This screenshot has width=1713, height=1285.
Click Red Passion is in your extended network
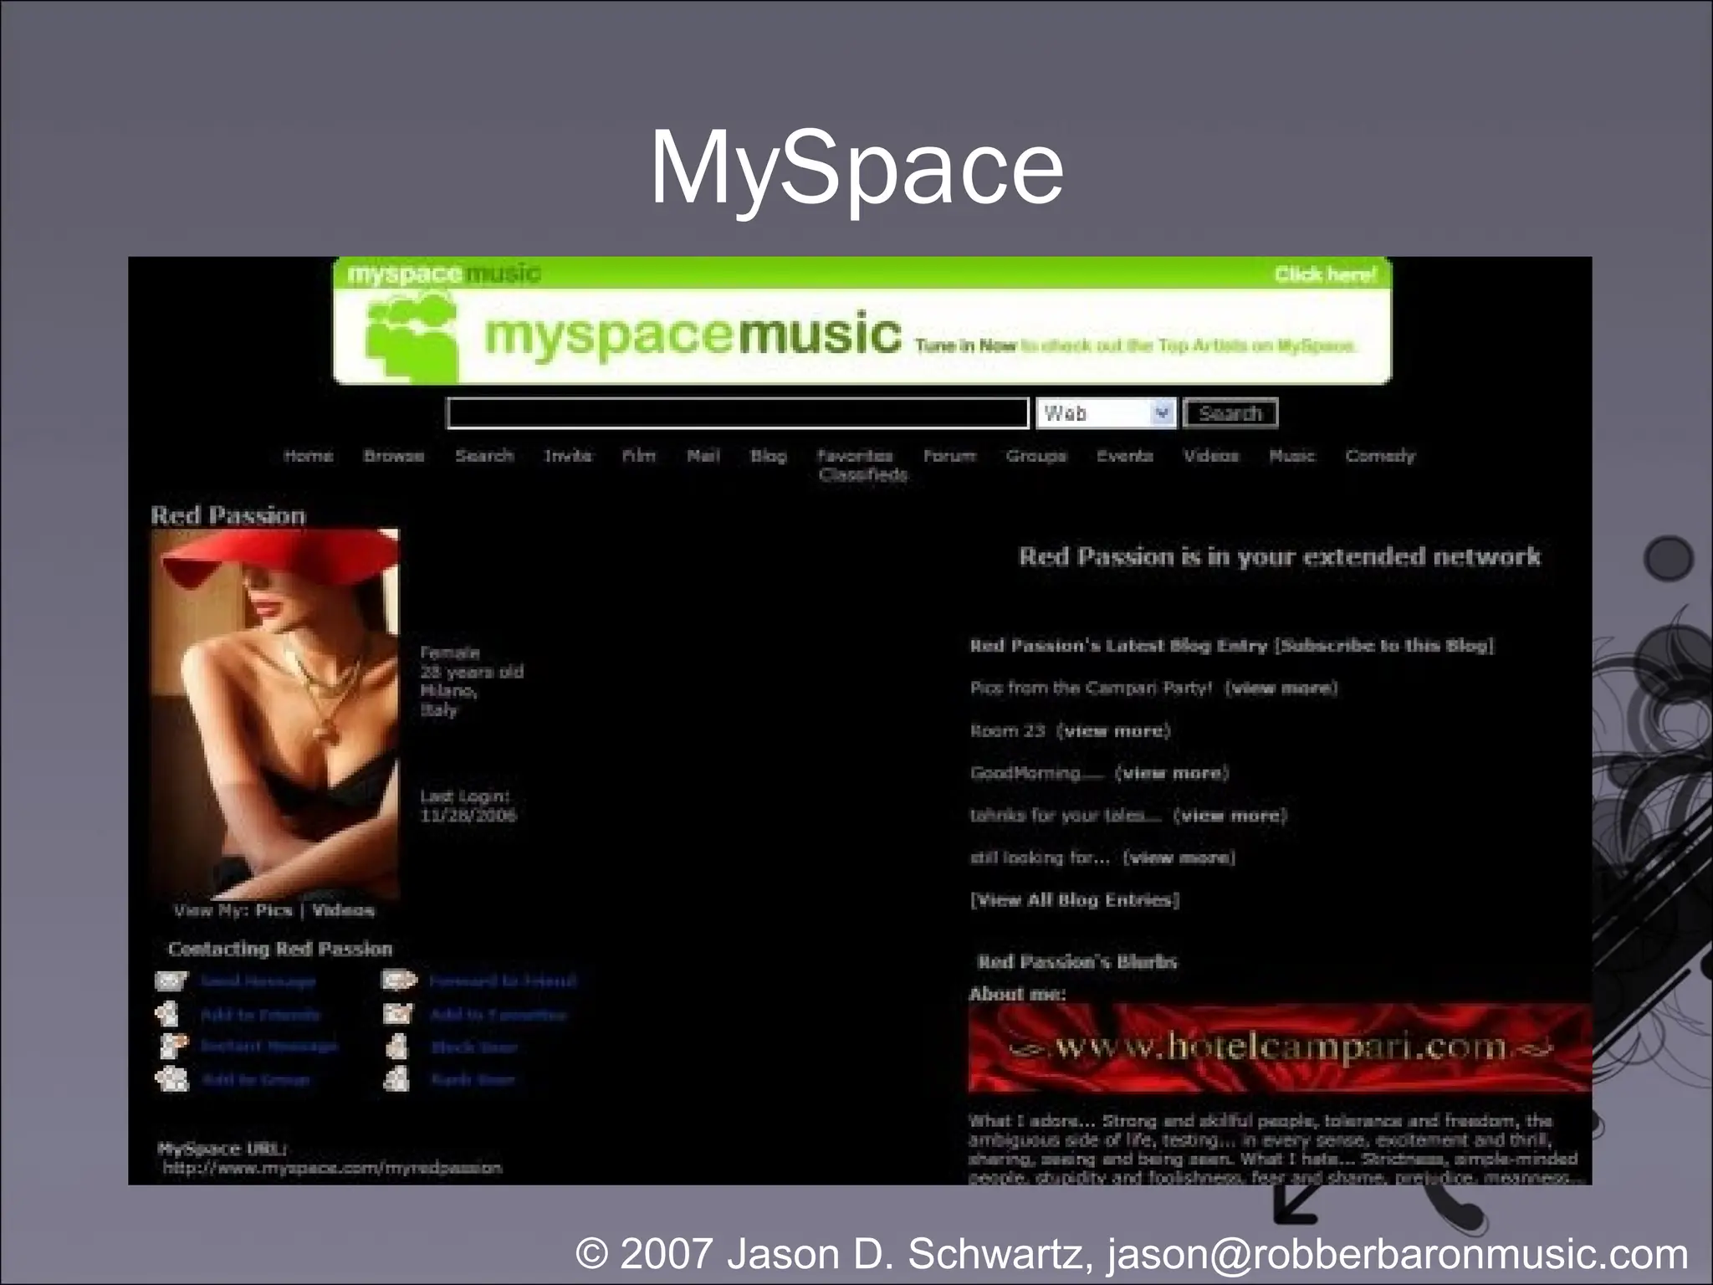click(x=1279, y=556)
